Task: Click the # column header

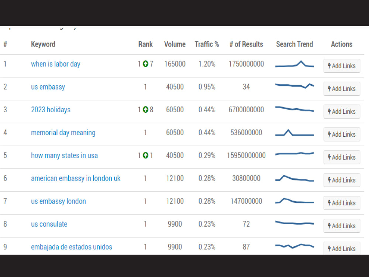Action: tap(5, 44)
